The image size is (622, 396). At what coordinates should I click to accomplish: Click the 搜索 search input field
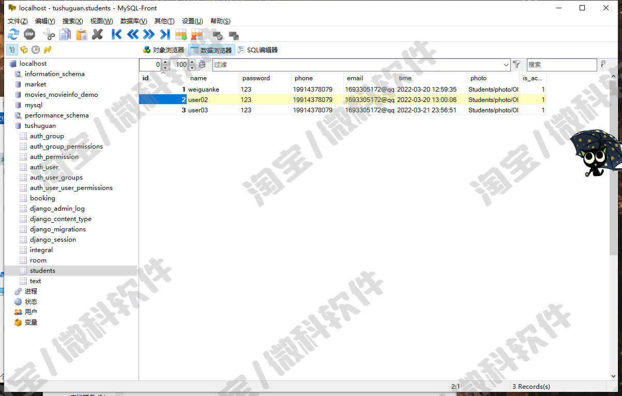coord(562,65)
